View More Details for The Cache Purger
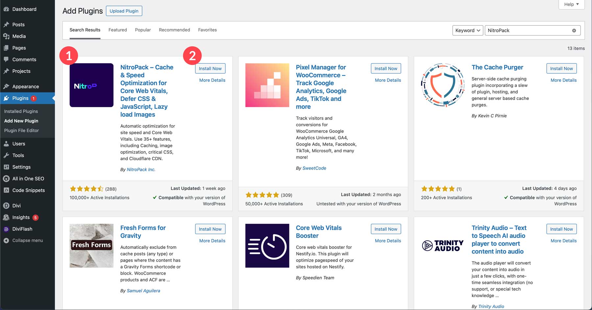The height and width of the screenshot is (310, 592). pos(563,80)
